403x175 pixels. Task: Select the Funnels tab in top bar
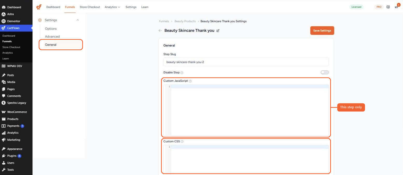[x=70, y=7]
